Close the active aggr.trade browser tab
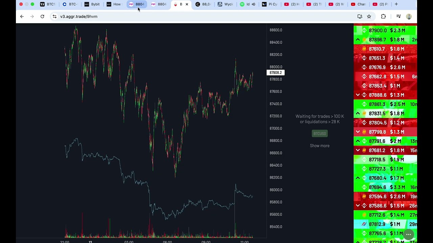 [187, 4]
